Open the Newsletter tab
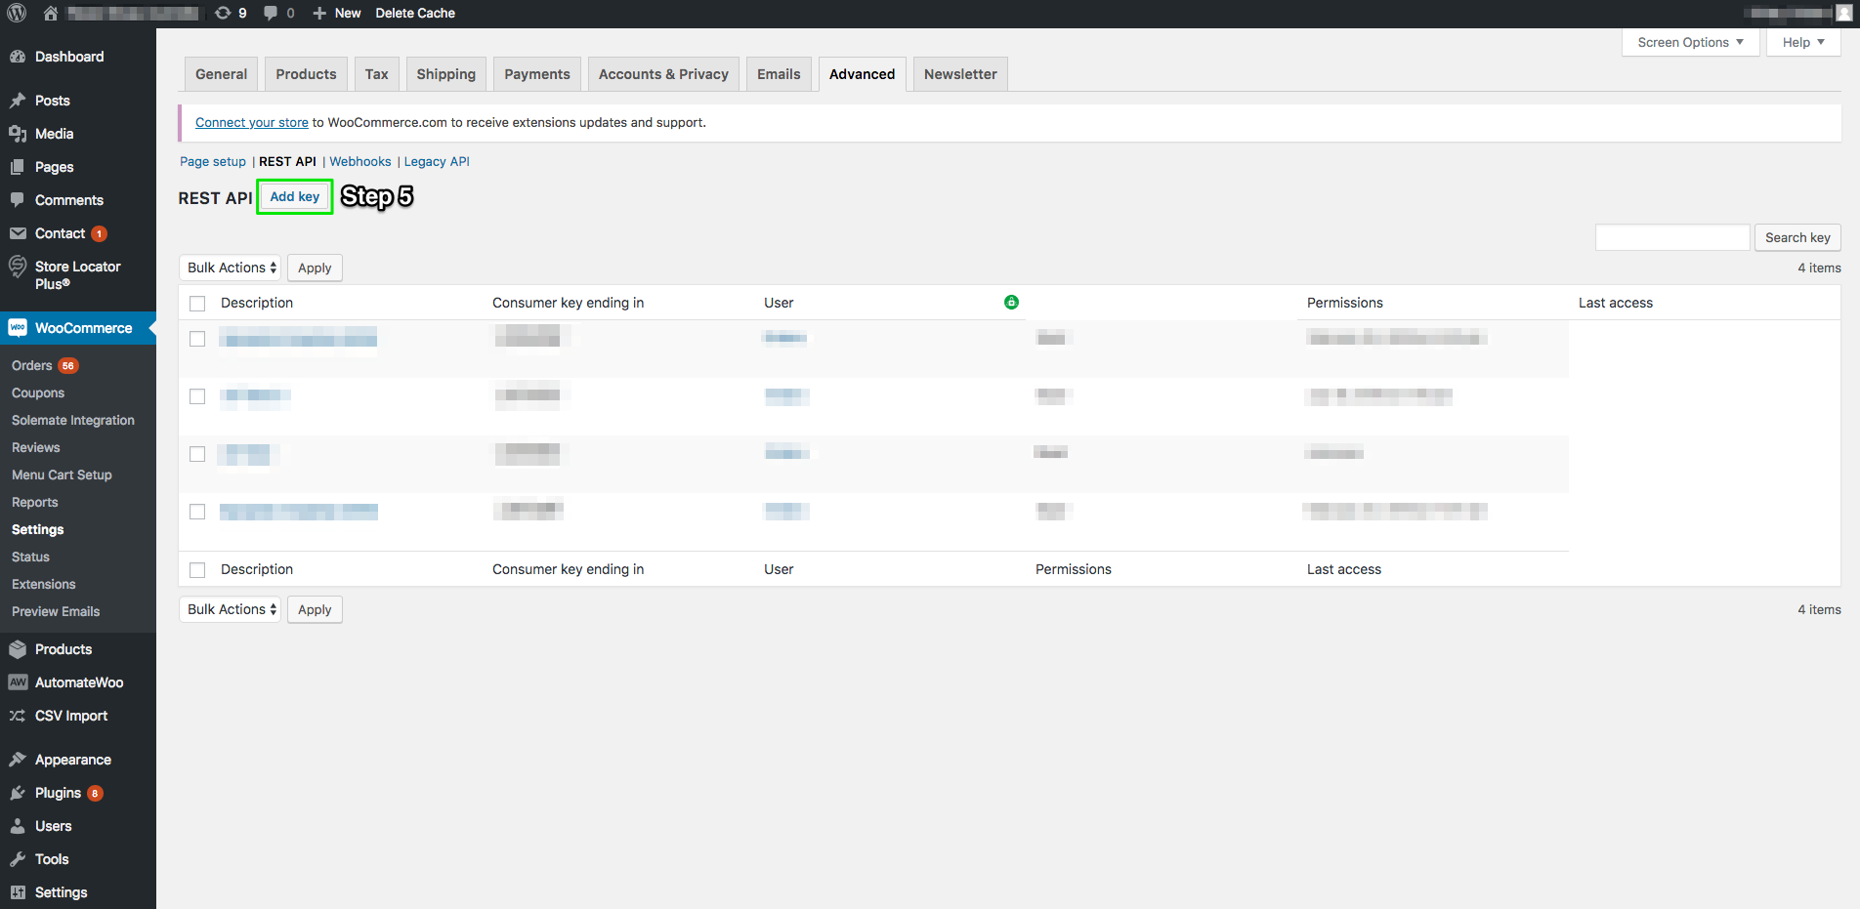The height and width of the screenshot is (909, 1860). coord(960,74)
